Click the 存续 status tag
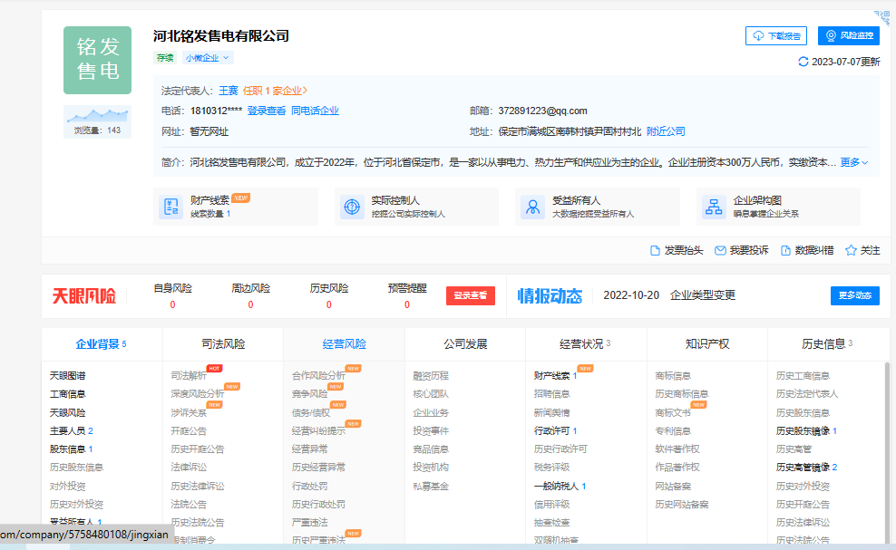This screenshot has width=896, height=550. point(165,58)
